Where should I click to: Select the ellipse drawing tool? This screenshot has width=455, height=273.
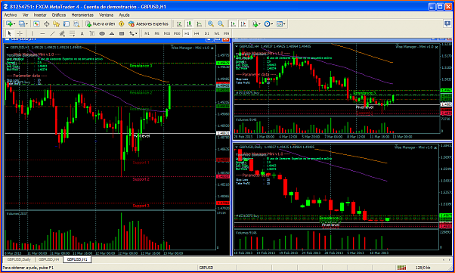pos(102,34)
